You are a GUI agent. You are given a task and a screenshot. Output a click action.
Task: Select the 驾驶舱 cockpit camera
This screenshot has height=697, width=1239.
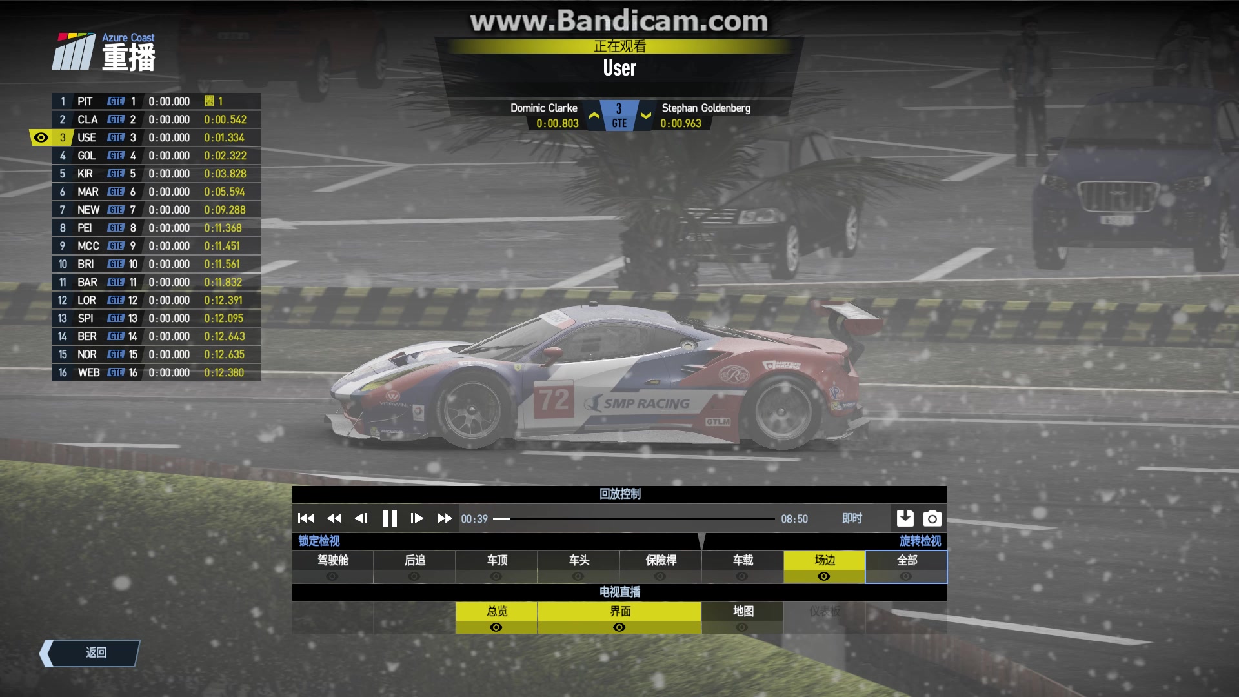(333, 567)
